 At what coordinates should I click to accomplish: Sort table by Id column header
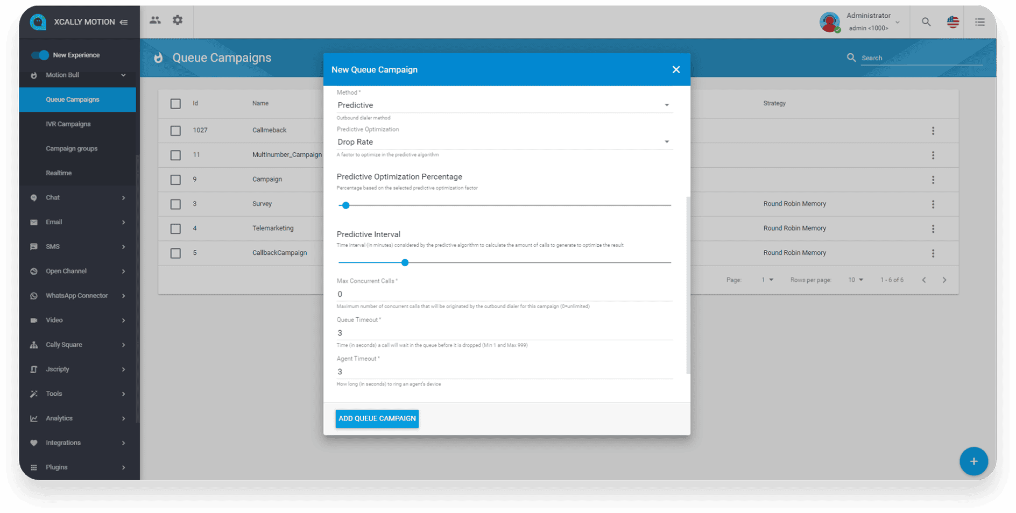click(x=195, y=103)
